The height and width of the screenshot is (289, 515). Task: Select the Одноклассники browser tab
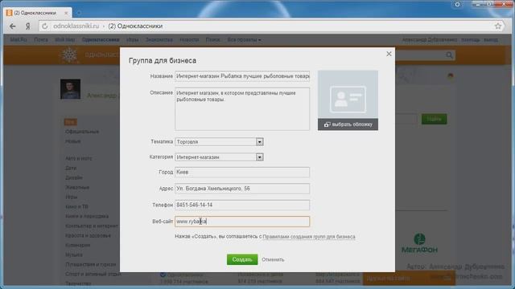click(38, 13)
